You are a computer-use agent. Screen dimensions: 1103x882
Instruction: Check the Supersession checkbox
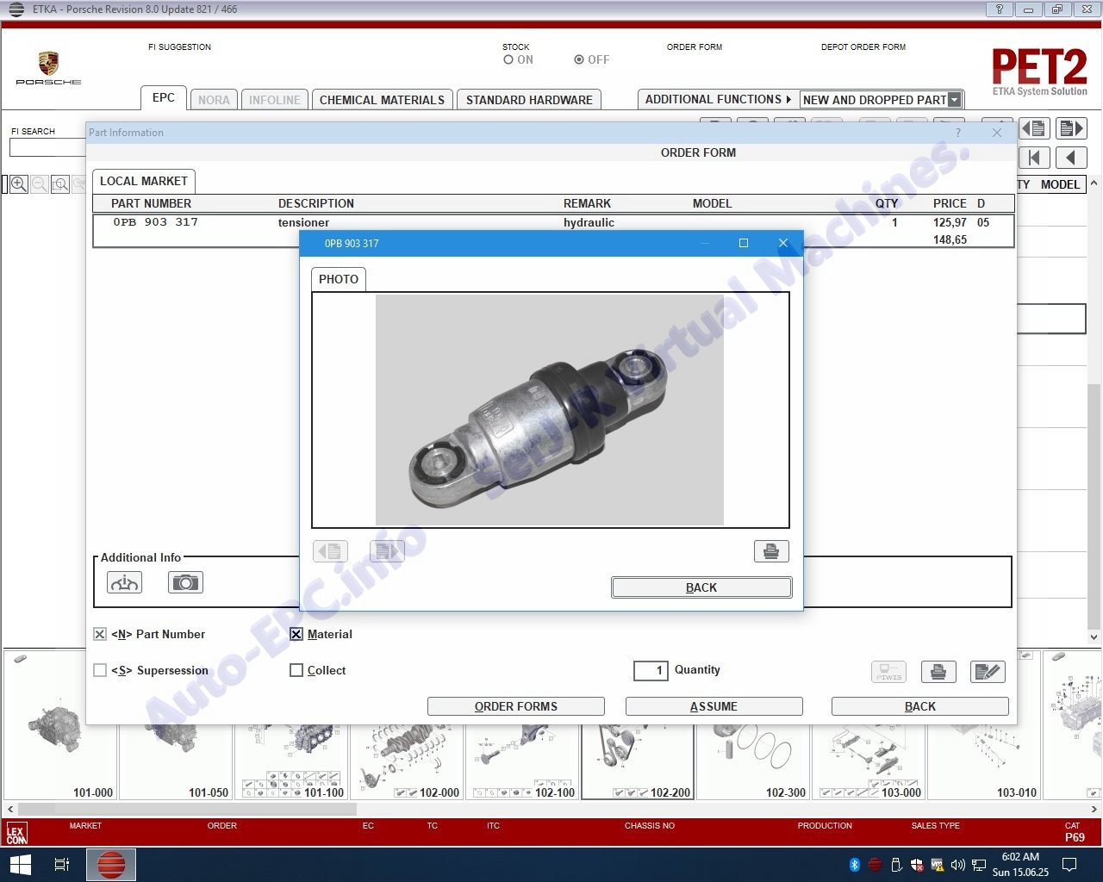click(x=100, y=670)
